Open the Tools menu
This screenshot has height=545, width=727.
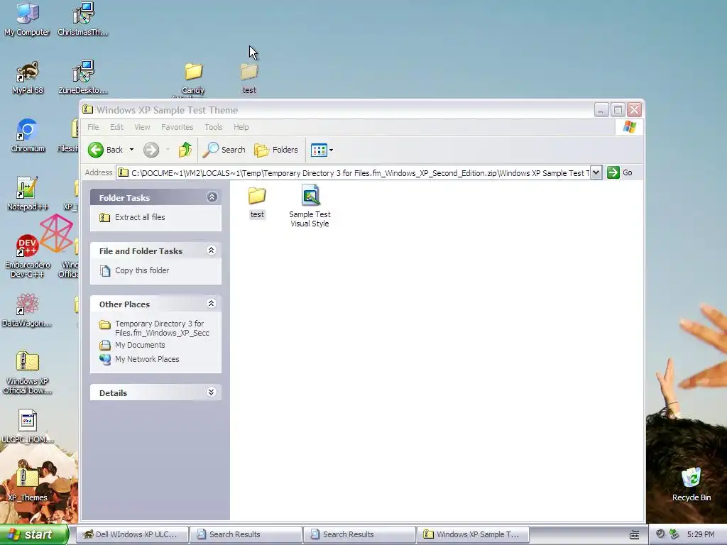point(214,127)
